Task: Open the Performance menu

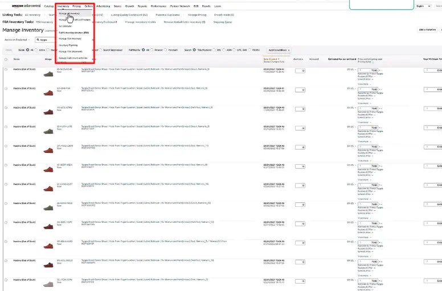Action: click(159, 6)
